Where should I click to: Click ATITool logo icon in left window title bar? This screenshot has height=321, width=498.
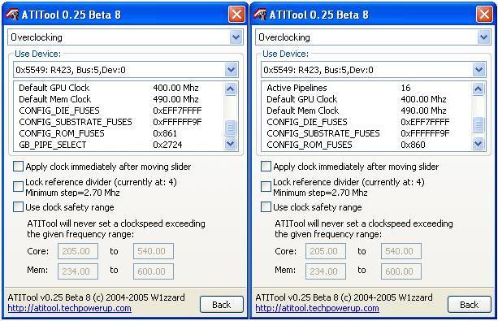(12, 15)
